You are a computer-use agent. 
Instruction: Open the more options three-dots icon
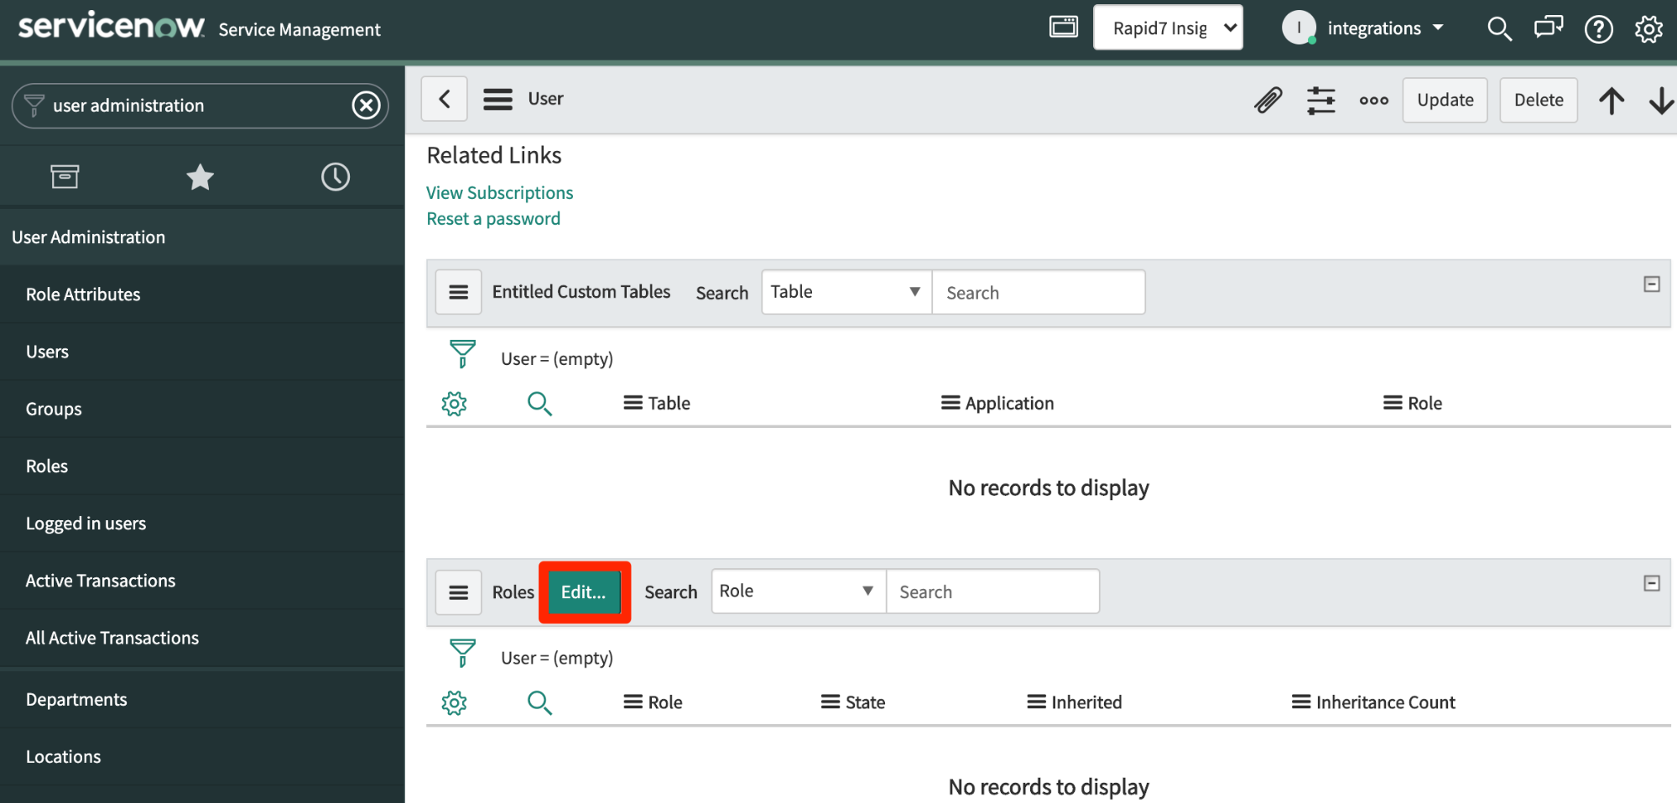[1373, 100]
